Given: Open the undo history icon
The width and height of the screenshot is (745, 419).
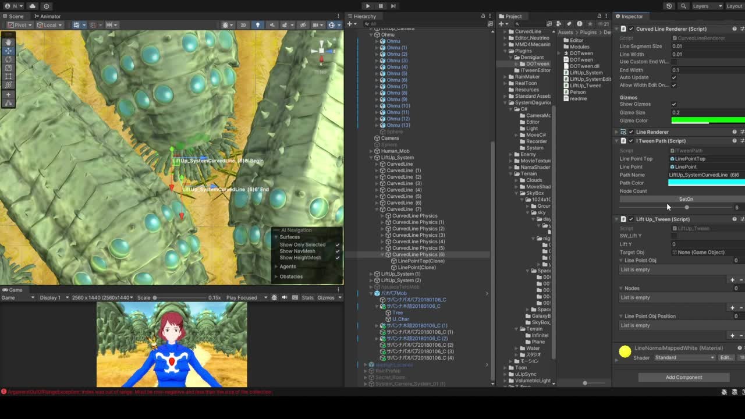Looking at the screenshot, I should pos(669,6).
